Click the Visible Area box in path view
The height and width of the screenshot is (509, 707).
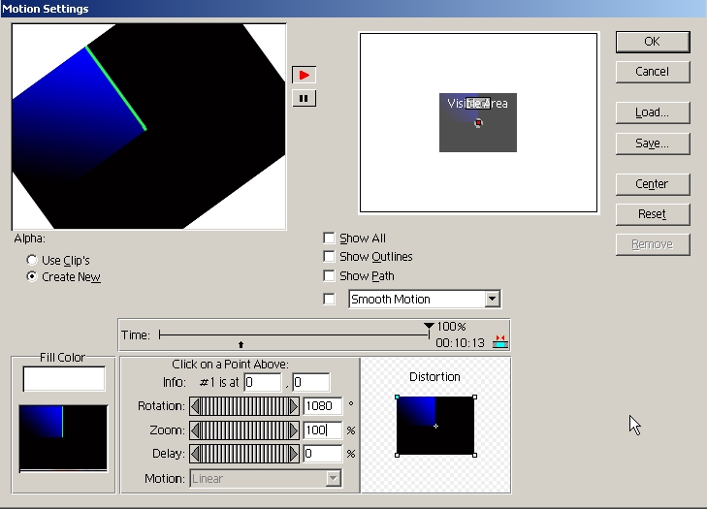[478, 122]
